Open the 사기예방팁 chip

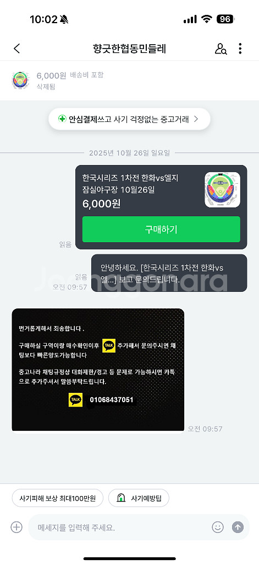(139, 498)
